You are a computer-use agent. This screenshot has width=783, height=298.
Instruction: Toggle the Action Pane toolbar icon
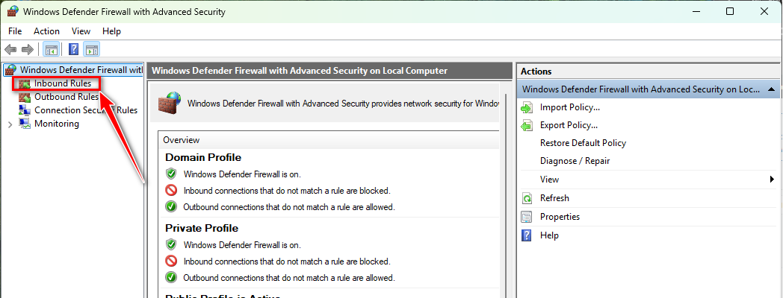tap(92, 50)
